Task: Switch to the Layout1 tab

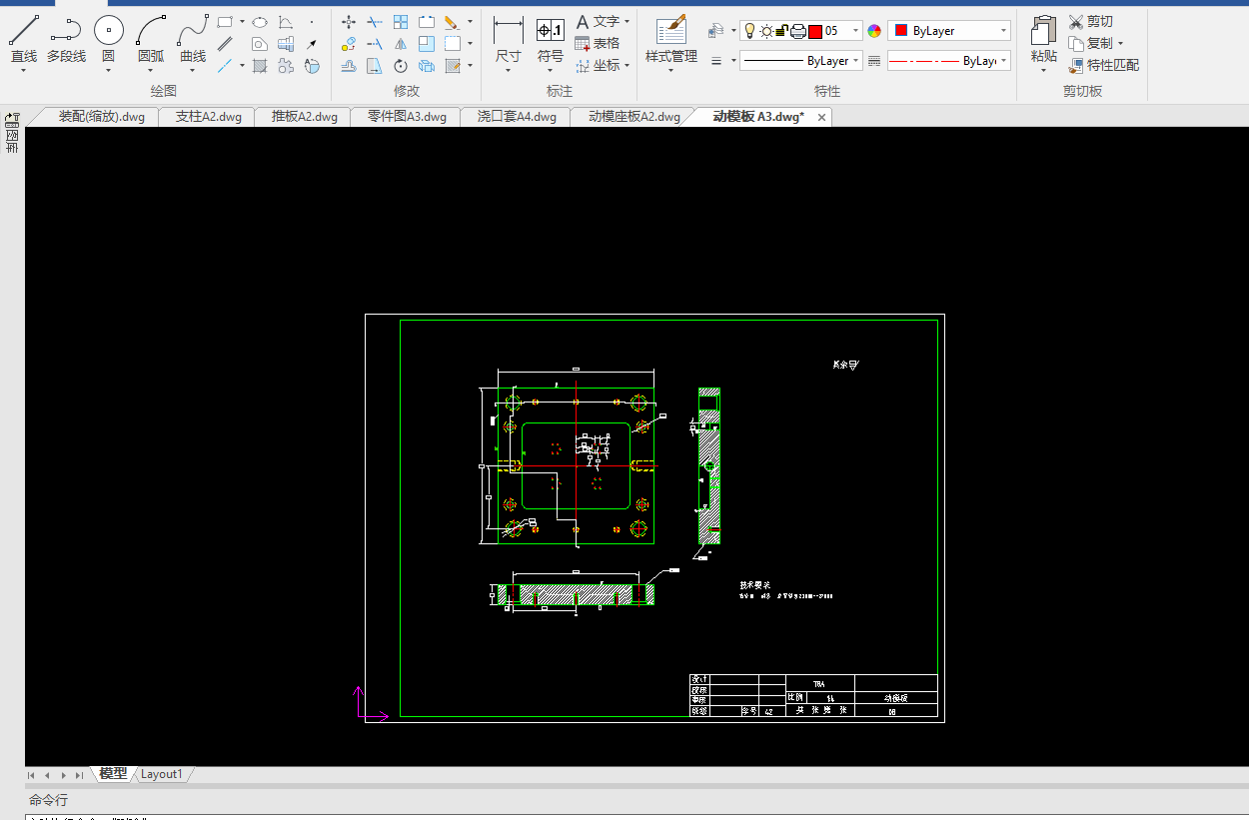Action: click(161, 774)
